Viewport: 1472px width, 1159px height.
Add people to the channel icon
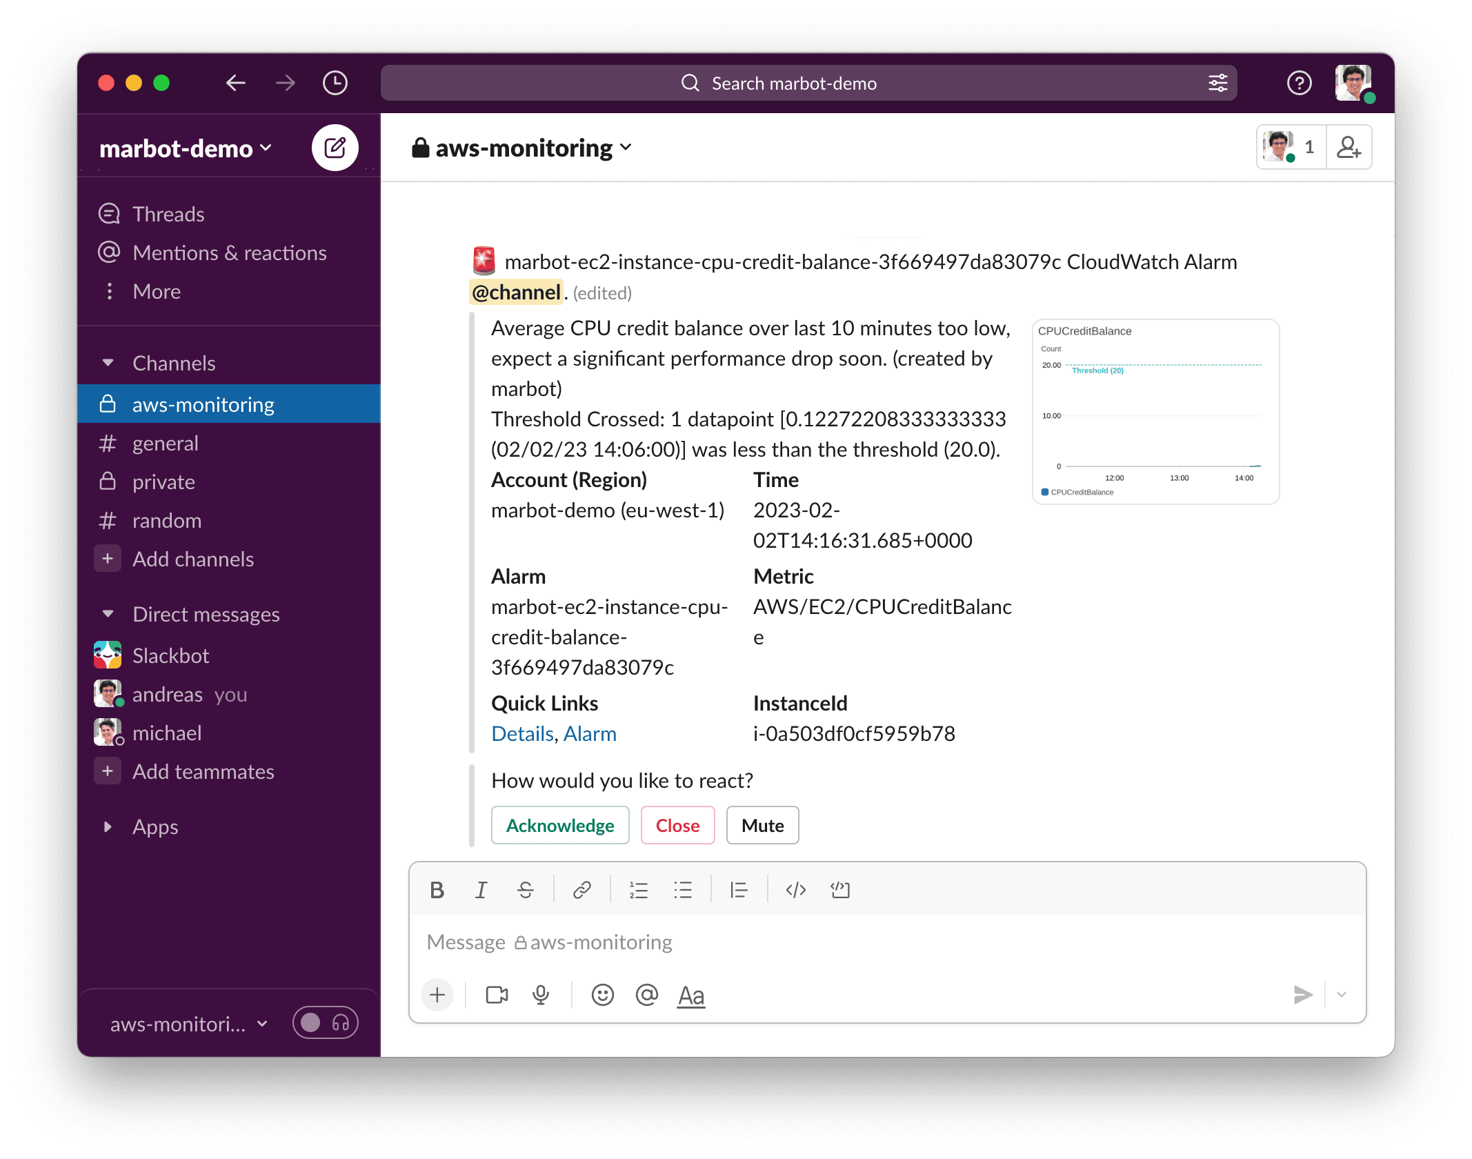click(x=1349, y=148)
